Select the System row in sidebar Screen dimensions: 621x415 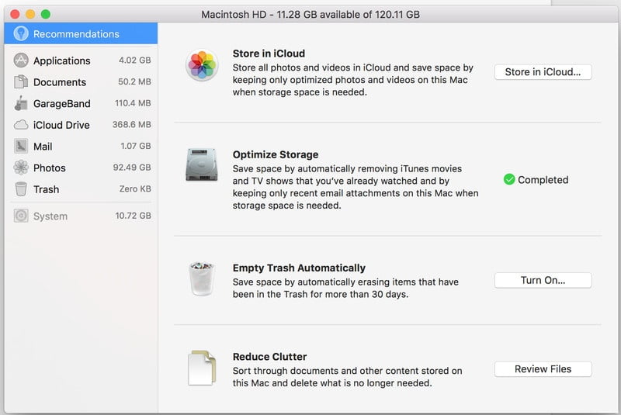pyautogui.click(x=81, y=216)
